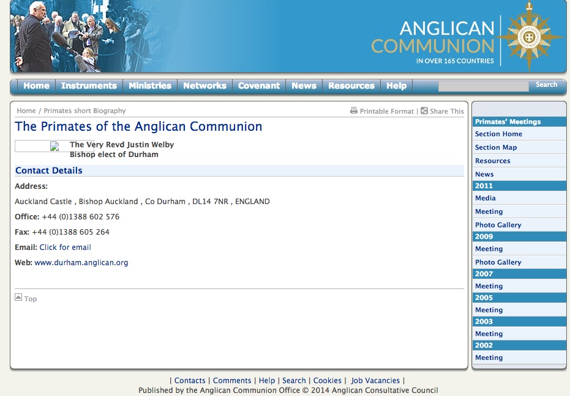This screenshot has height=396, width=570.
Task: Click the 'IN OVER 165 COUNTRIES' banner tagline
Action: click(455, 61)
